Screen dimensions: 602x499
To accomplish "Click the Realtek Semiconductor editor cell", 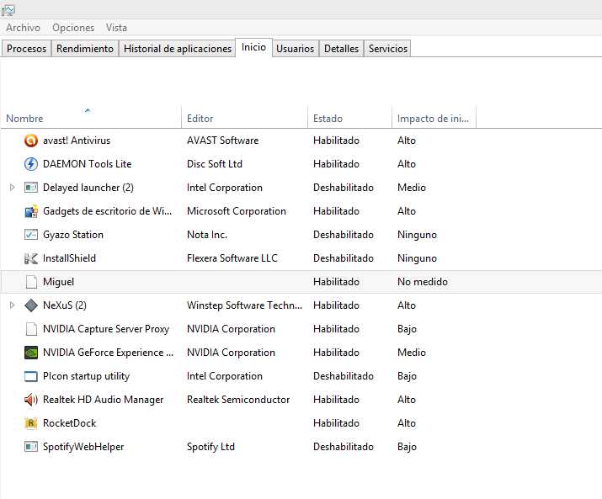I will click(x=238, y=400).
